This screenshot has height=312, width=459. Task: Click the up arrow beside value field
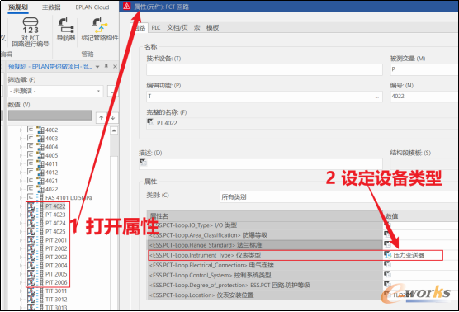click(x=102, y=118)
